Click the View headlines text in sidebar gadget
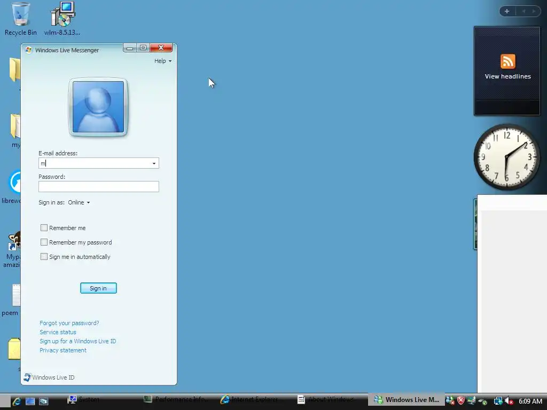Image resolution: width=547 pixels, height=410 pixels. tap(507, 76)
